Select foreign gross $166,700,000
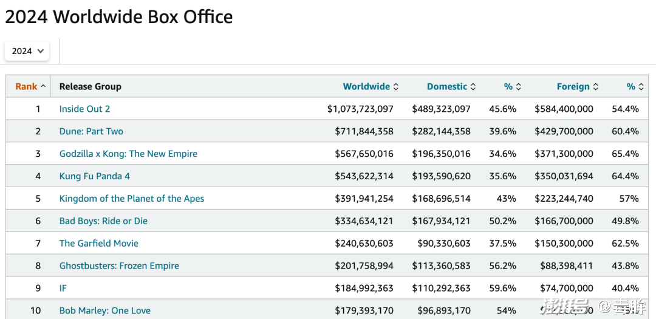Image resolution: width=656 pixels, height=319 pixels. click(564, 221)
